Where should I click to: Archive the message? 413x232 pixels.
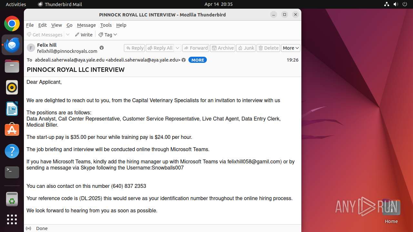coord(222,48)
